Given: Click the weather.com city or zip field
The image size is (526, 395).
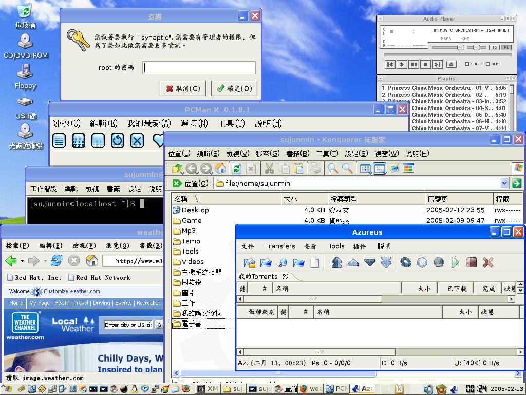Looking at the screenshot, I should coord(128,325).
